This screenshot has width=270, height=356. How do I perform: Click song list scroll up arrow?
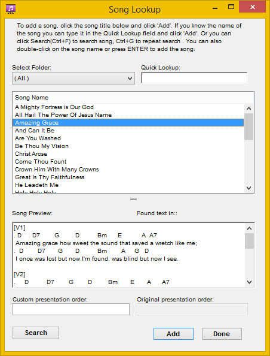(248, 108)
